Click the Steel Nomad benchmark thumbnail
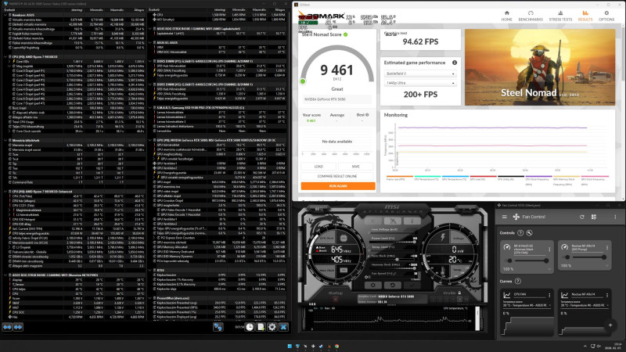Image resolution: width=626 pixels, height=352 pixels. [540, 67]
